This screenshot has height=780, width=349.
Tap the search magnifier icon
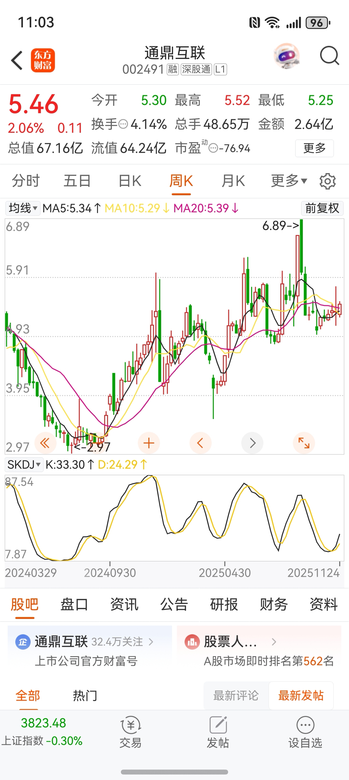click(329, 56)
